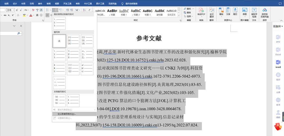The width and height of the screenshot is (284, 136).
Task: Choose [1] [2] [3] numbering format
Action: click(x=73, y=41)
